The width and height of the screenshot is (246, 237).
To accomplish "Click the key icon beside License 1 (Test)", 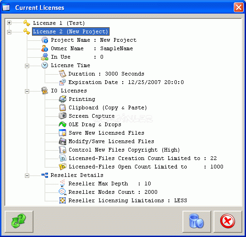I will click(x=27, y=23).
